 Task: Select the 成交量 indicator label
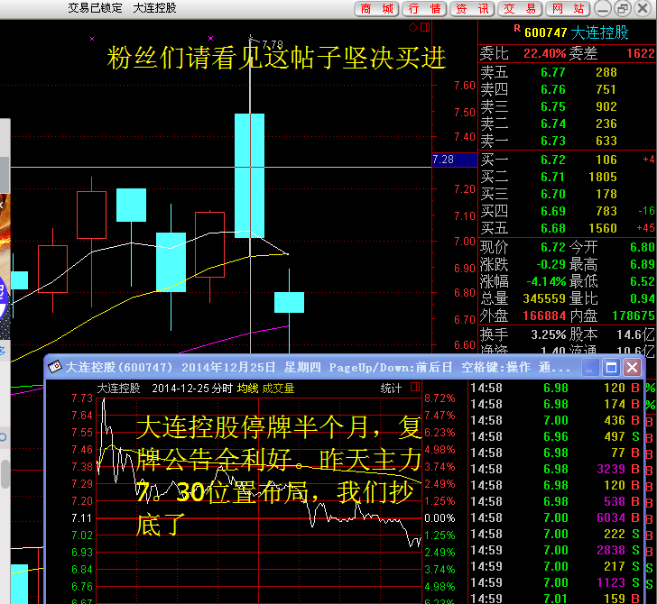[x=278, y=389]
